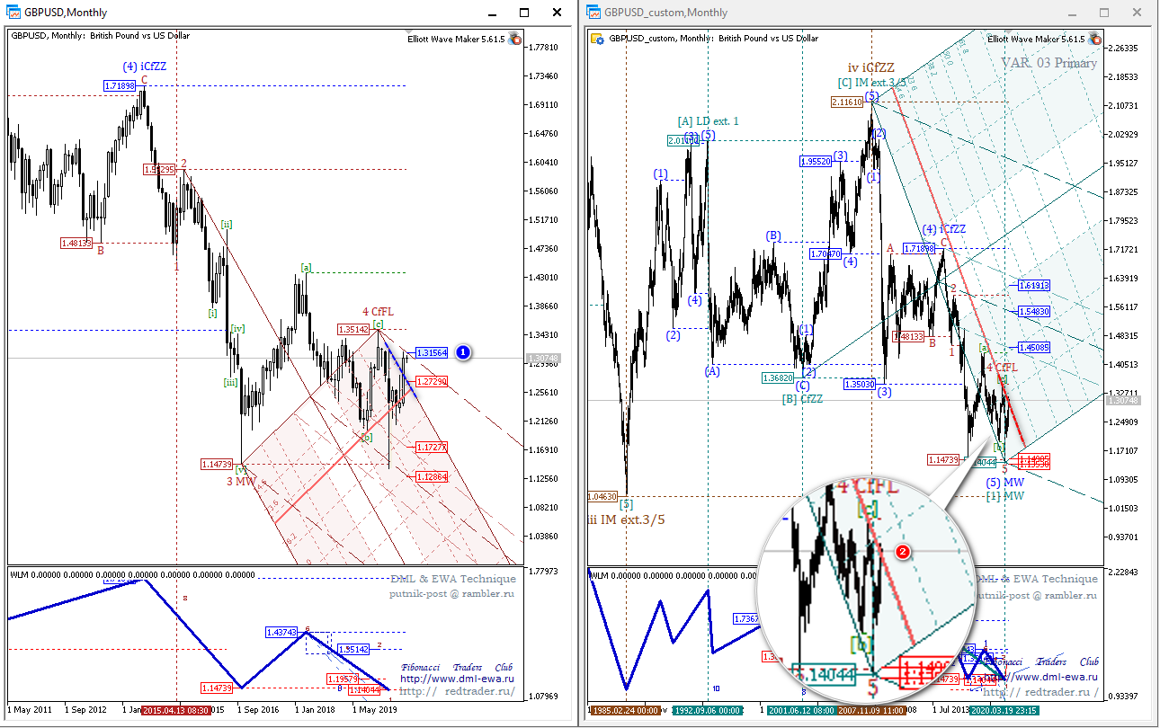The image size is (1160, 728).
Task: Click the 2015.04.13 08:30 time marker
Action: coord(176,710)
